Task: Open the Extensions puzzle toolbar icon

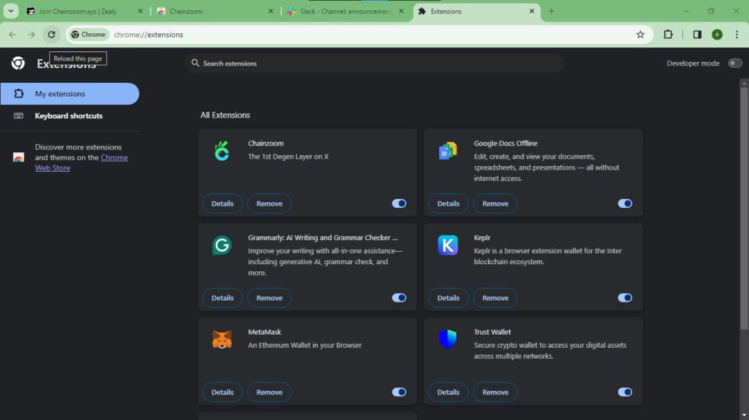Action: 668,34
